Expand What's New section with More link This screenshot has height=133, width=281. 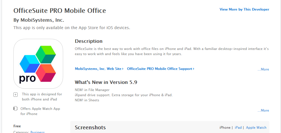[263, 110]
